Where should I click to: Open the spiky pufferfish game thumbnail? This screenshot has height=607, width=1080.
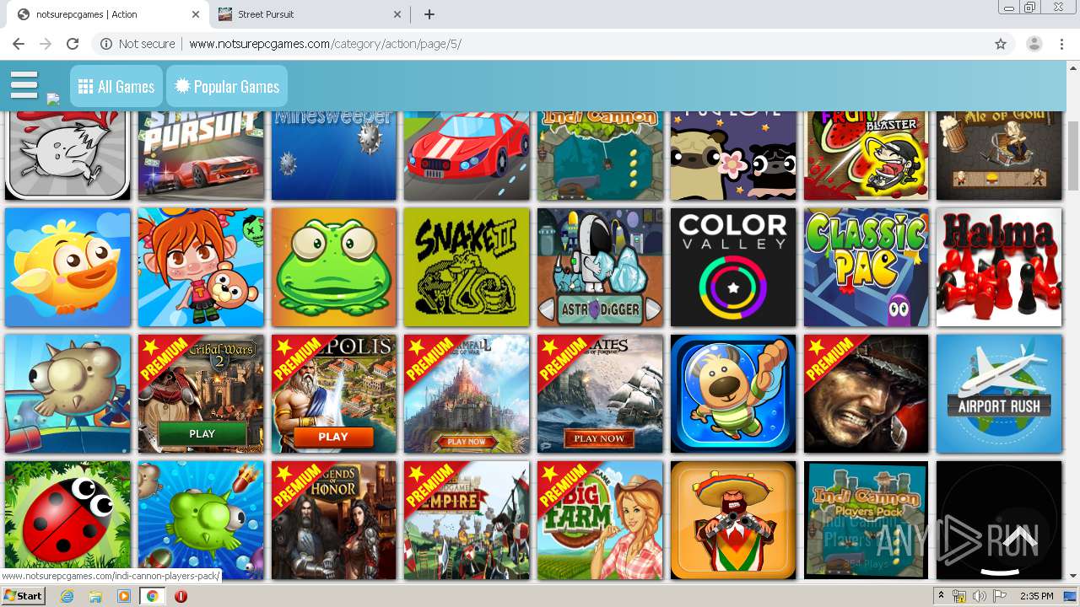67,394
